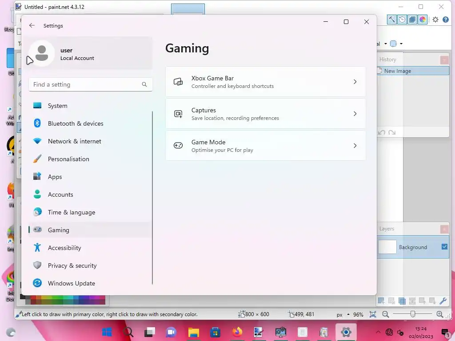The height and width of the screenshot is (341, 455).
Task: Click the 96% zoom value
Action: tap(358, 315)
